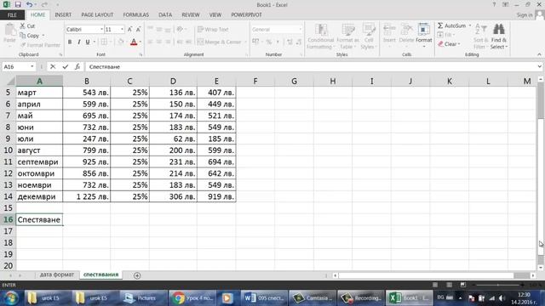Open Sort & Filter menu
Image resolution: width=545 pixels, height=306 pixels.
click(x=480, y=37)
